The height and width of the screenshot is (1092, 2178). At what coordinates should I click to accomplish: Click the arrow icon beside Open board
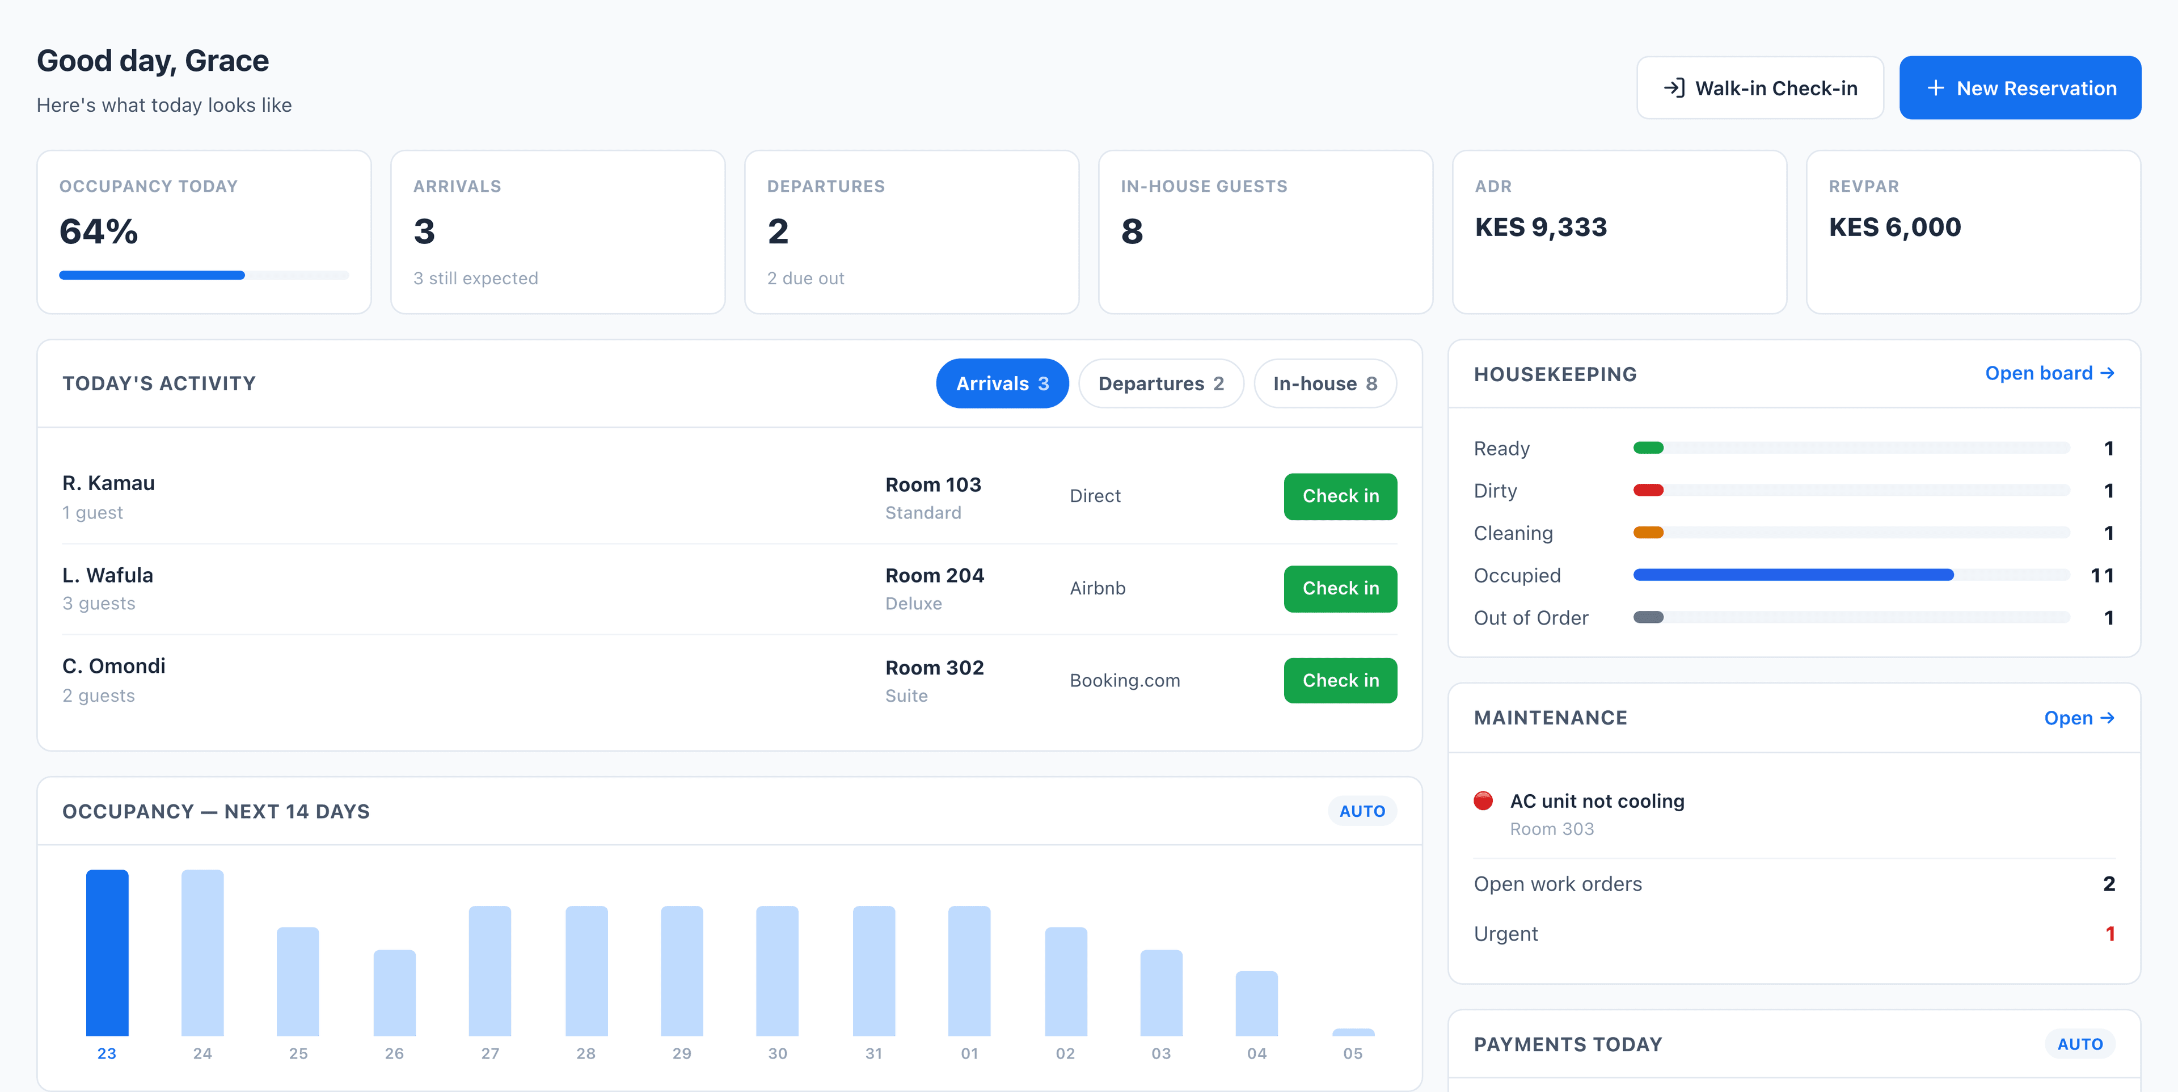point(2107,373)
